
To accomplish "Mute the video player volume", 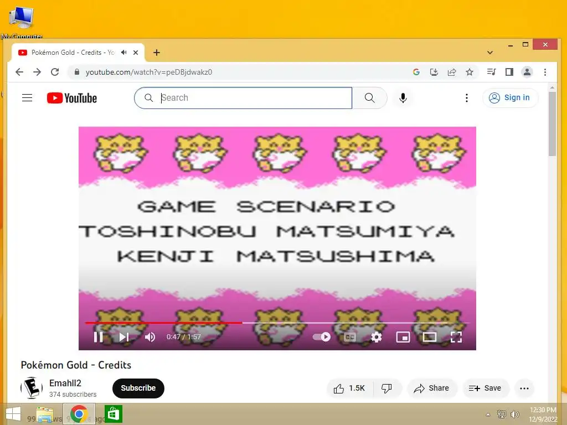I will click(150, 337).
